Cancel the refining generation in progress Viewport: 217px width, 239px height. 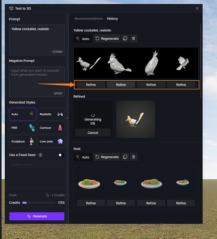point(93,132)
